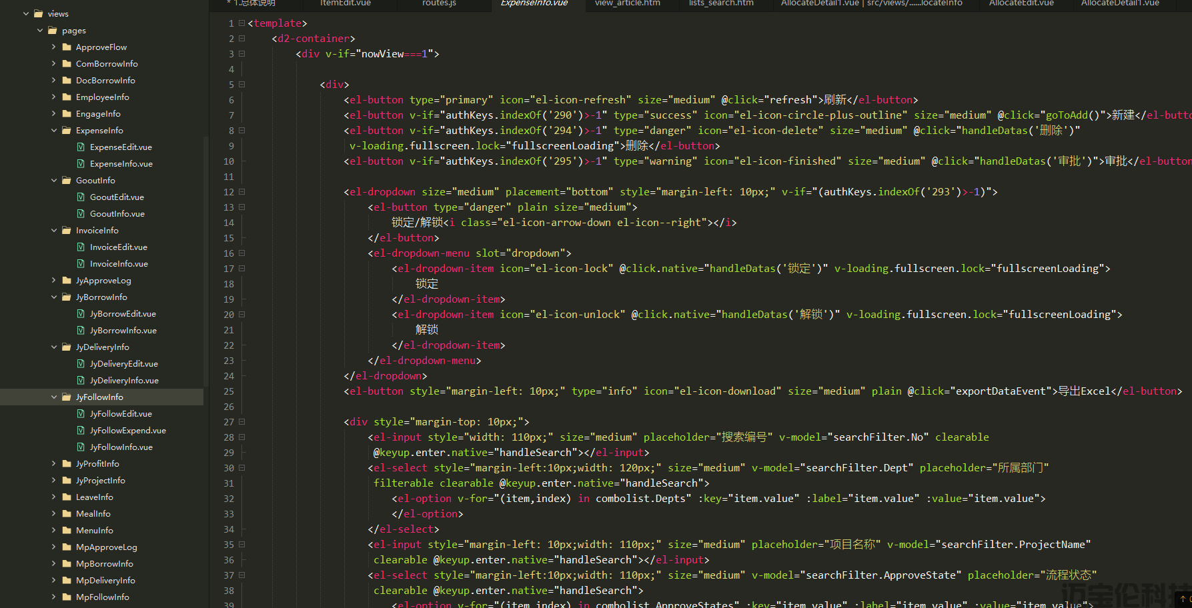
Task: Collapse the JyFollowInfo folder
Action: pos(54,397)
